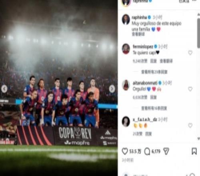The image size is (200, 176).
Task: Like the post with the heart icon
Action: click(125, 151)
